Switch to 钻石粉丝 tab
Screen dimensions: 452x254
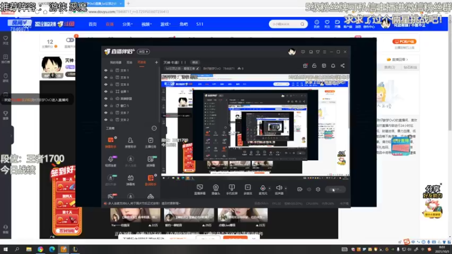tap(410, 67)
